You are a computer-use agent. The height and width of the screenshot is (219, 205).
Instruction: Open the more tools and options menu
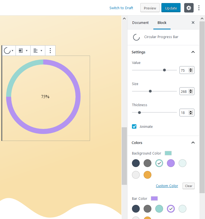click(199, 8)
